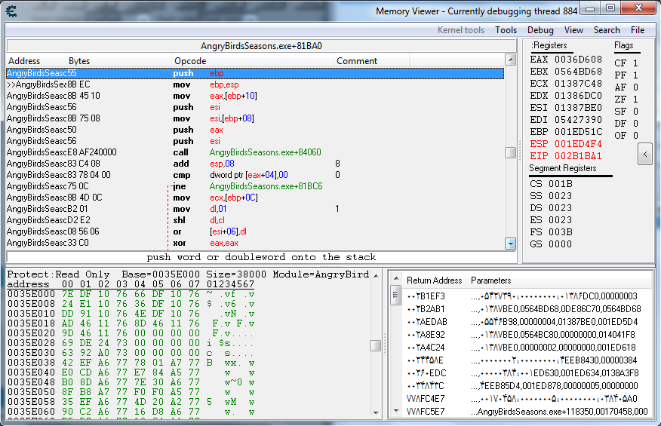The height and width of the screenshot is (426, 661).
Task: Select the jne AngryBirdsSeasons.exe+81BC6 instruction row
Action: (226, 186)
